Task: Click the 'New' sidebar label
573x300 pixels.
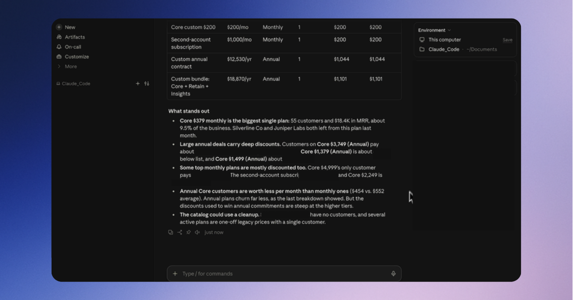Action: (70, 27)
